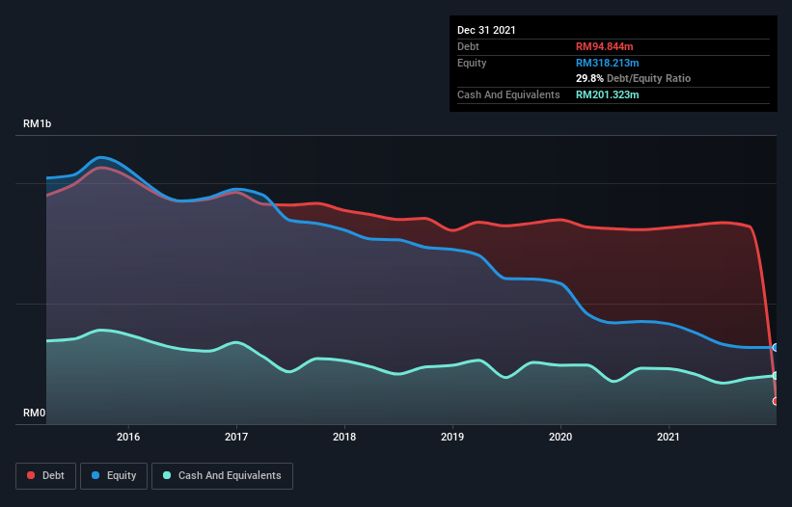Toggle Cash And Equivalents legend button
Screen dimensions: 792x507
222,476
